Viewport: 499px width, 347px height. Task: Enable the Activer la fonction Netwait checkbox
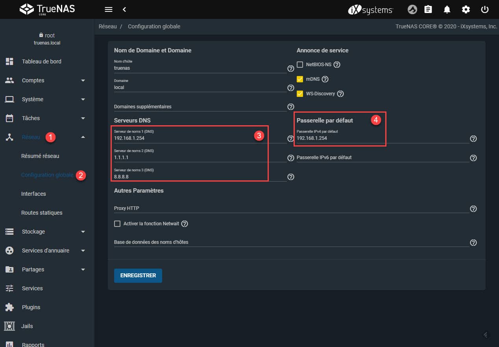pyautogui.click(x=117, y=224)
